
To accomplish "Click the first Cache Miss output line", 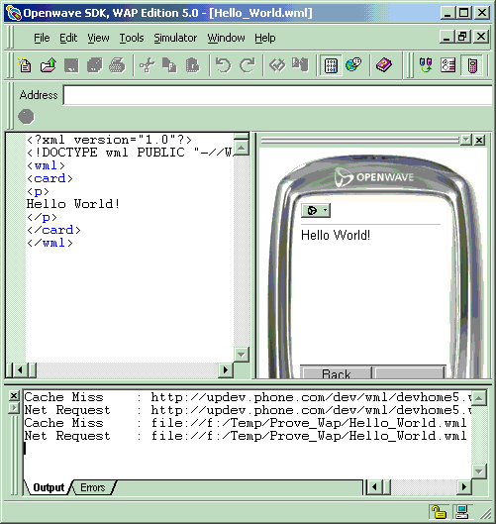I will 248,397.
